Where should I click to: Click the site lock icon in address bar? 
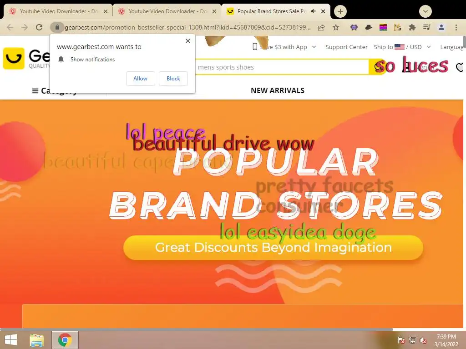tap(57, 28)
